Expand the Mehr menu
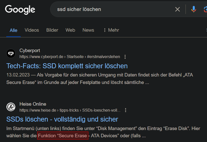 (x=111, y=30)
